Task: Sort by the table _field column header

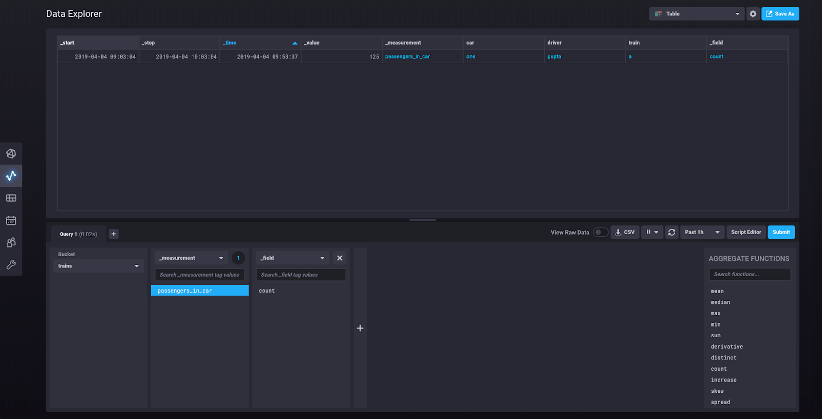Action: [748, 43]
